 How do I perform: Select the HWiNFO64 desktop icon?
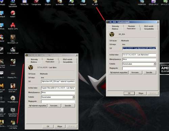click(x=142, y=3)
